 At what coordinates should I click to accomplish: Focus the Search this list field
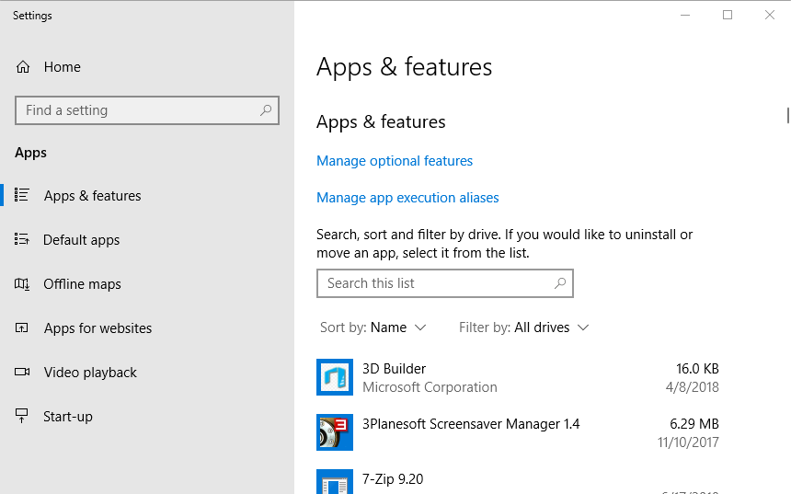coord(445,283)
